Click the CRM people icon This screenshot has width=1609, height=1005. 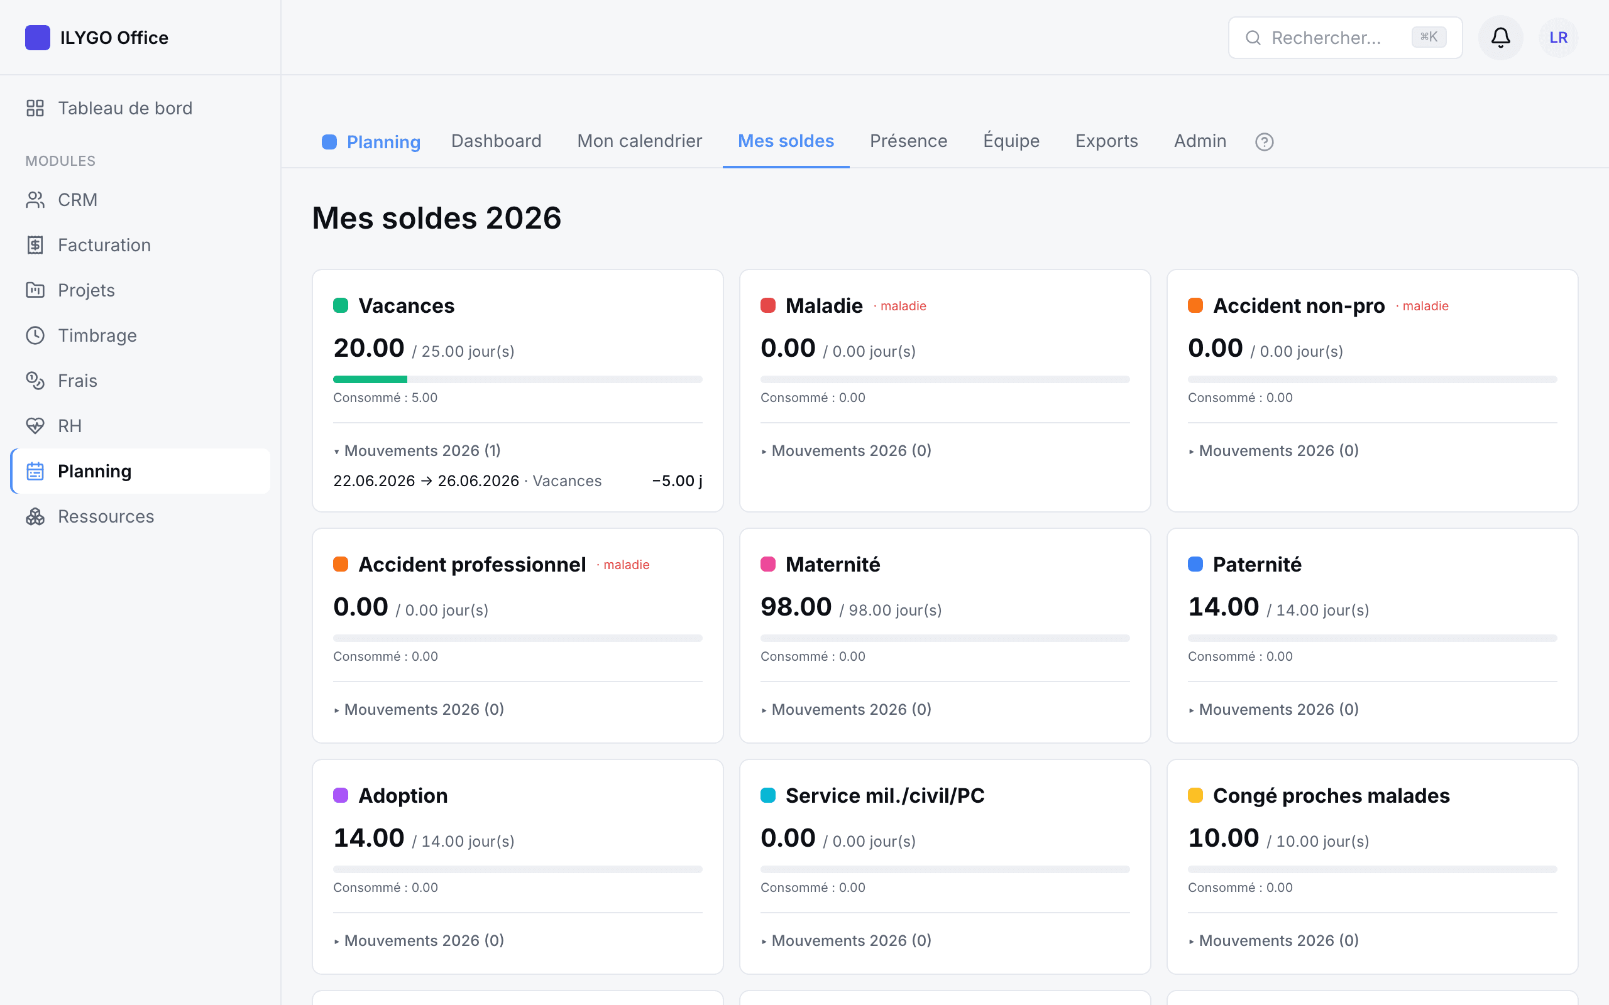click(35, 200)
